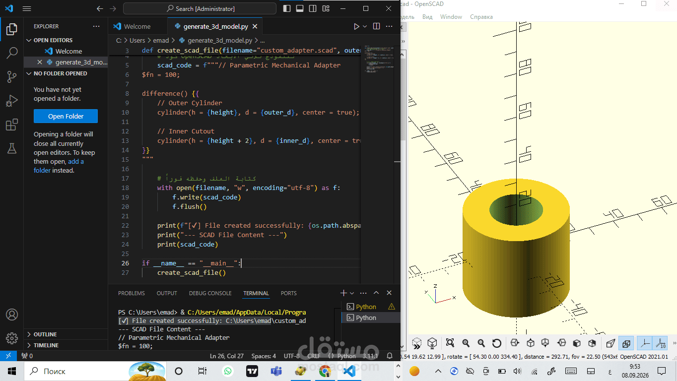The width and height of the screenshot is (677, 381).
Task: Switch to the OUTPUT panel tab
Action: 167,293
